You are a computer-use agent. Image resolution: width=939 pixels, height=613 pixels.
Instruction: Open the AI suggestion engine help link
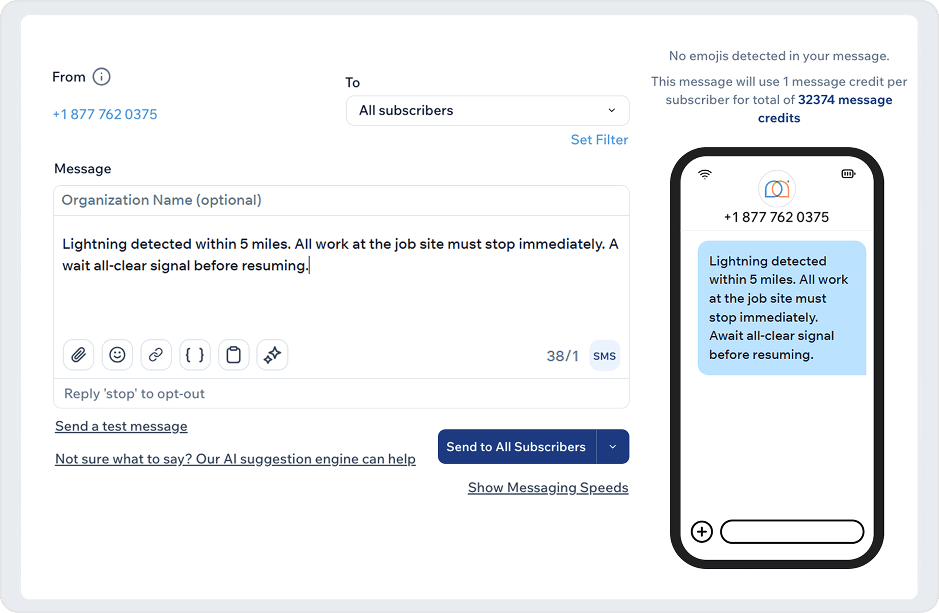point(235,459)
